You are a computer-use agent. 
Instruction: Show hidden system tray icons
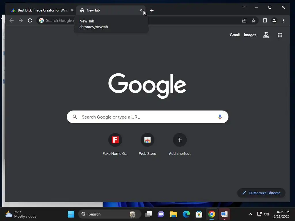point(250,214)
